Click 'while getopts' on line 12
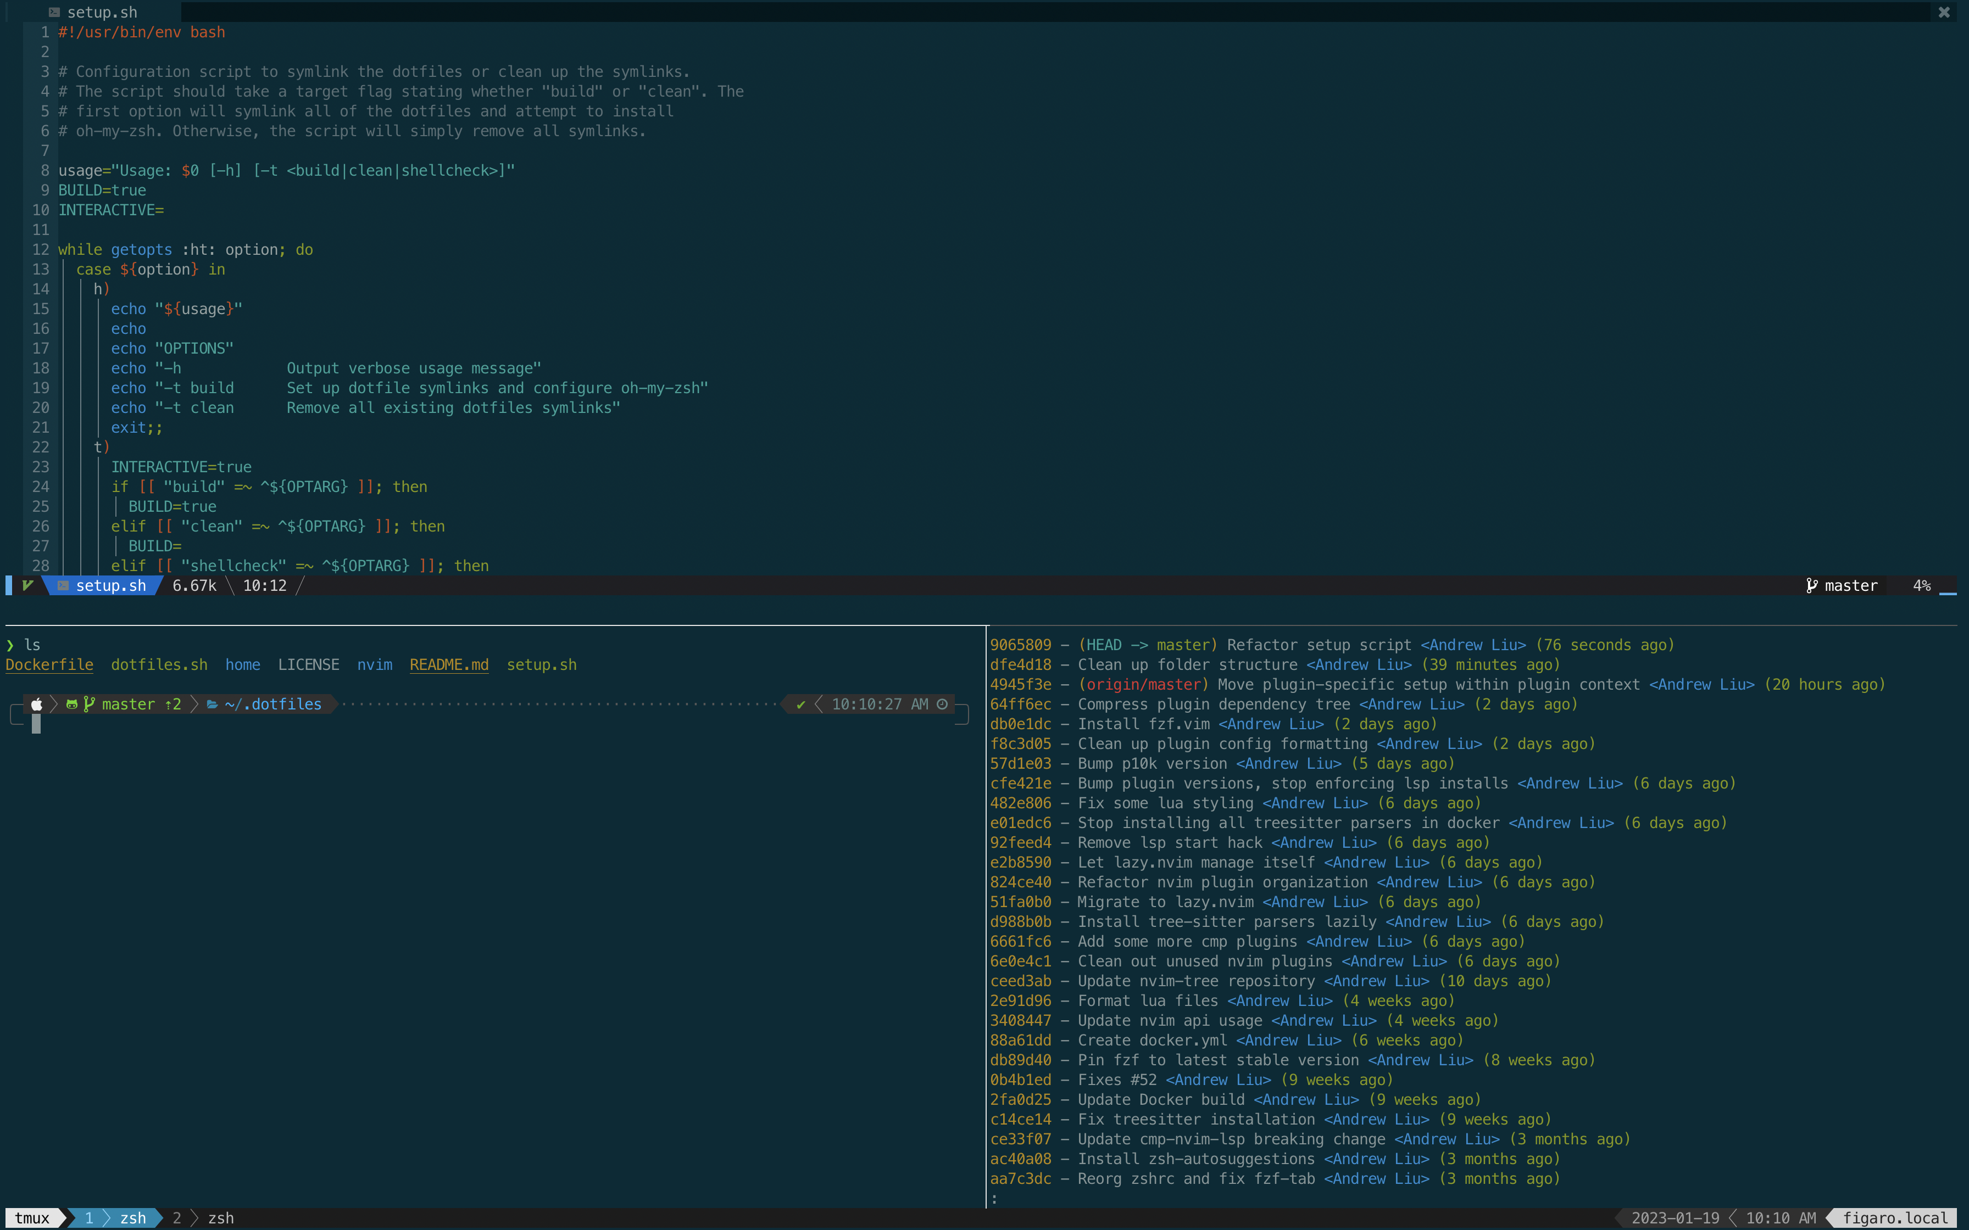 [x=115, y=250]
